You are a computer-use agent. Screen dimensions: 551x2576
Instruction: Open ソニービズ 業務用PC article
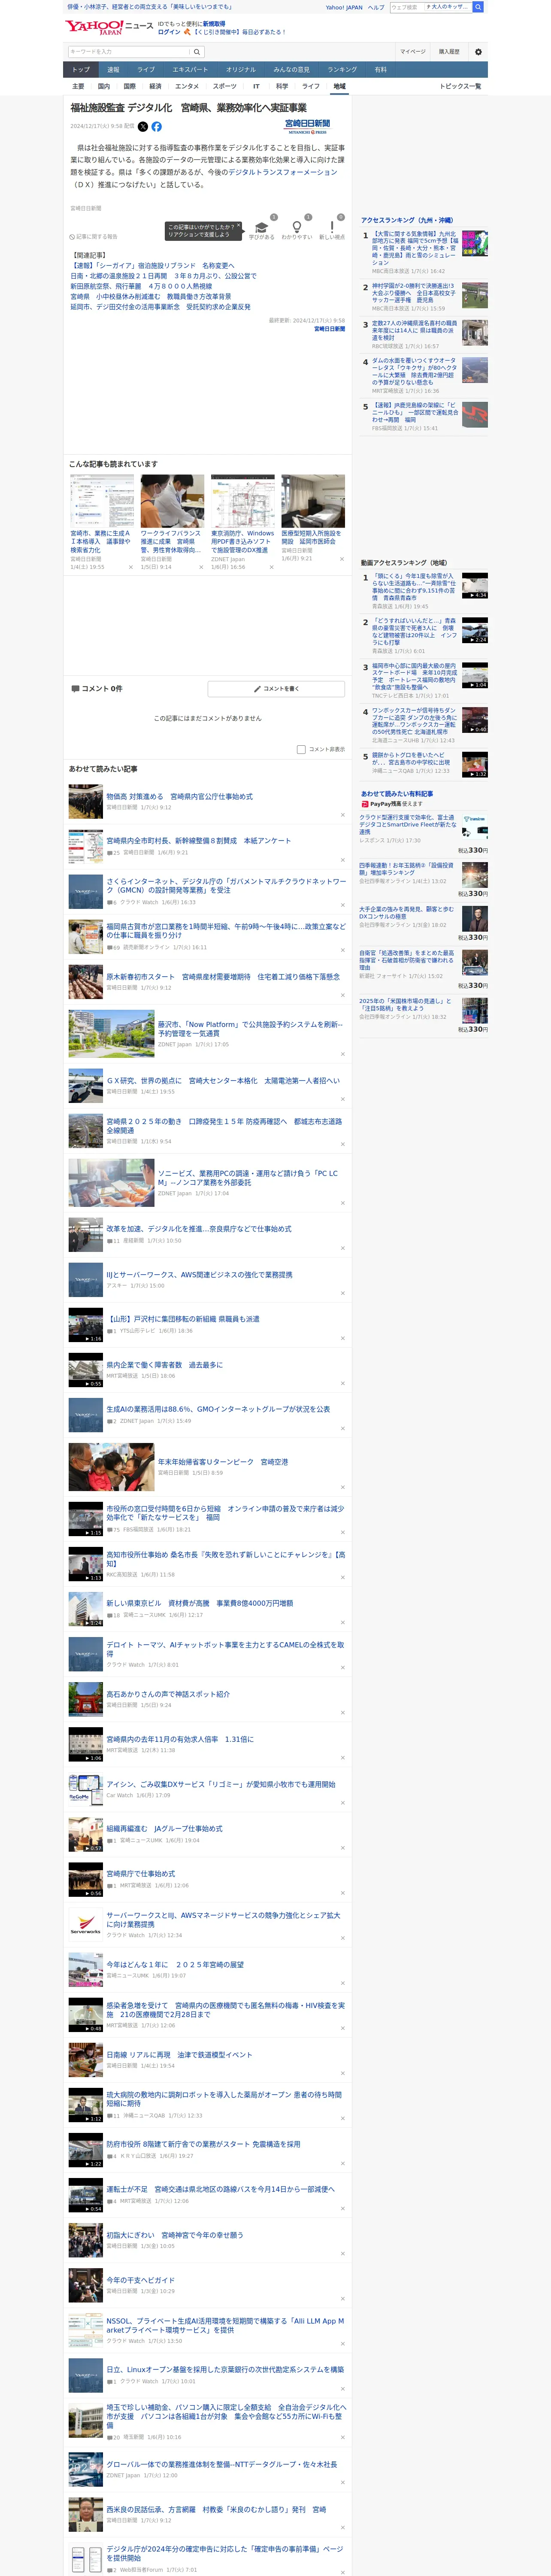[248, 1178]
